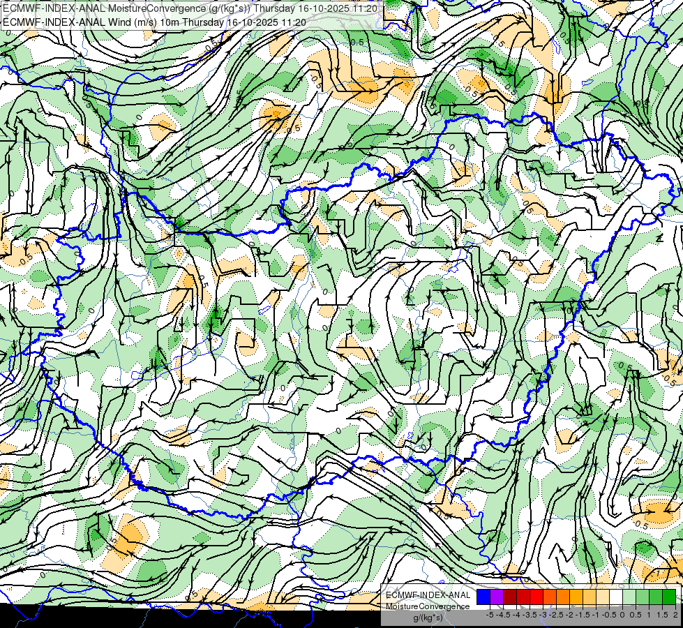Click the legend tick value '2'
683x628 pixels.
675,615
